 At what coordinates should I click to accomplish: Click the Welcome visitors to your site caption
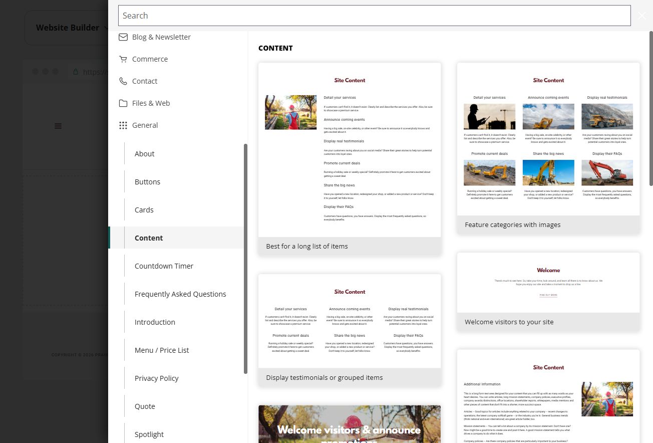509,322
